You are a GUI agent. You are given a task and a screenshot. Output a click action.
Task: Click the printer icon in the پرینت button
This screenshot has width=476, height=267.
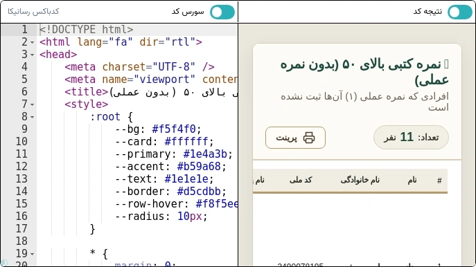(x=309, y=138)
